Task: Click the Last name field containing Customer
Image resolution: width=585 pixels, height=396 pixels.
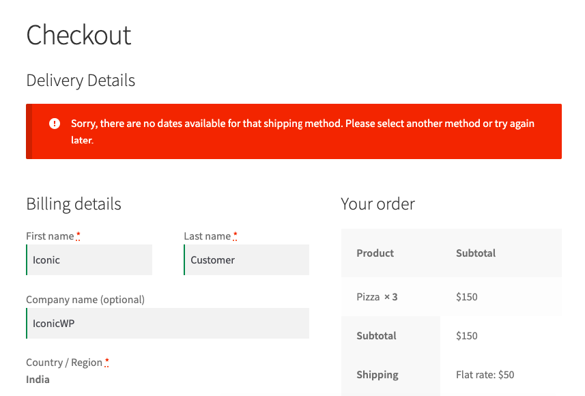Action: [246, 259]
